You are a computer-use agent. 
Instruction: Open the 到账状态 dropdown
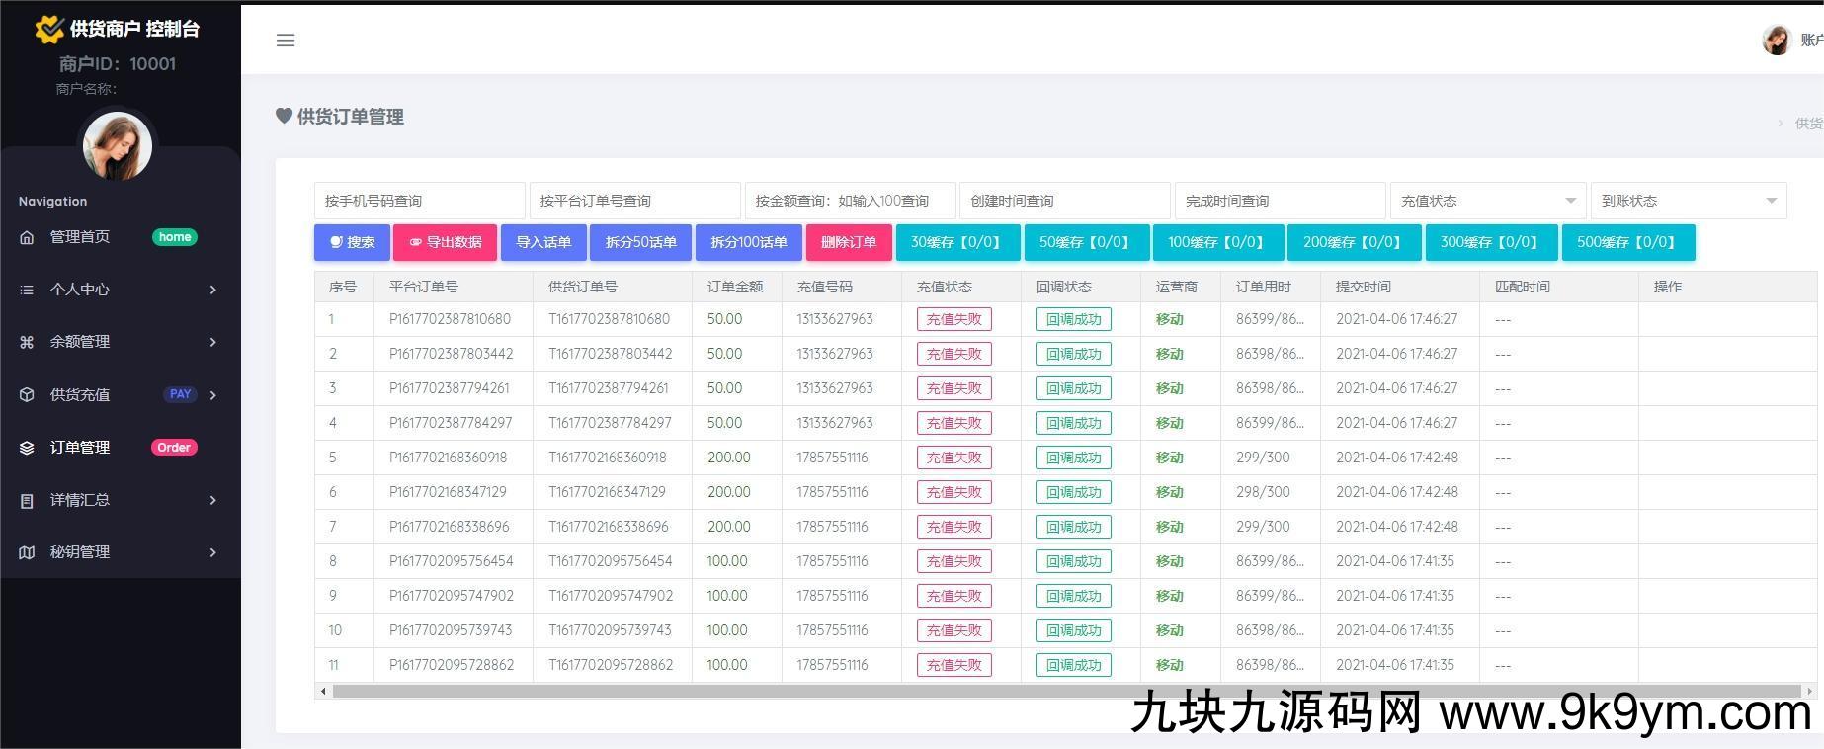pyautogui.click(x=1689, y=201)
